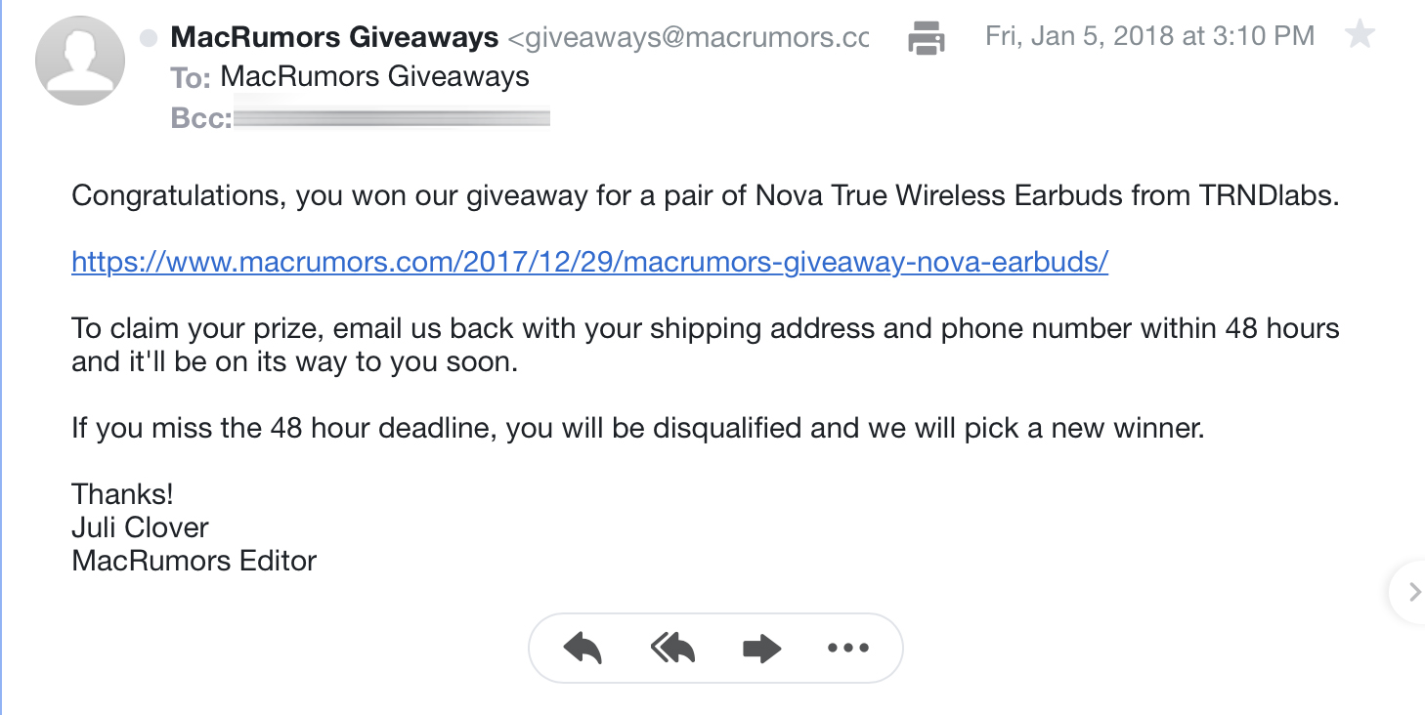Click the giveaways@macrumors sender email address
Image resolution: width=1425 pixels, height=715 pixels.
688,37
